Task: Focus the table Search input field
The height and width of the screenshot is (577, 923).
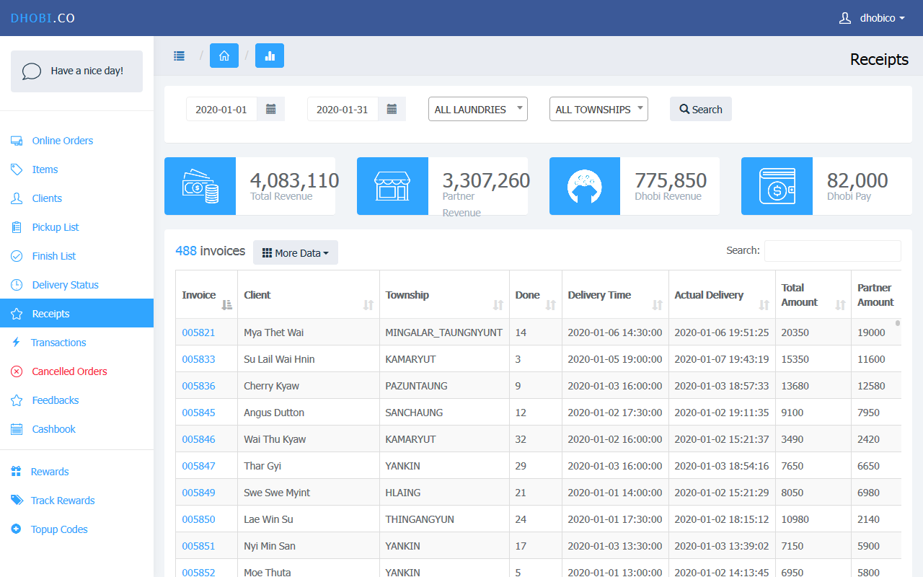Action: 832,251
